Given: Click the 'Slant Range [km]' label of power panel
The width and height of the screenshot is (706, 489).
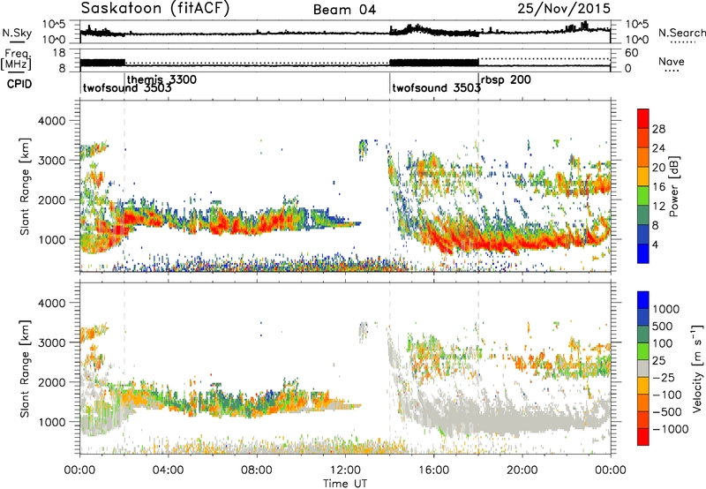Looking at the screenshot, I should (x=25, y=186).
